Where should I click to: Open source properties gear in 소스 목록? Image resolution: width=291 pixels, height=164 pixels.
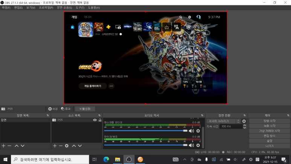pyautogui.click(x=67, y=146)
